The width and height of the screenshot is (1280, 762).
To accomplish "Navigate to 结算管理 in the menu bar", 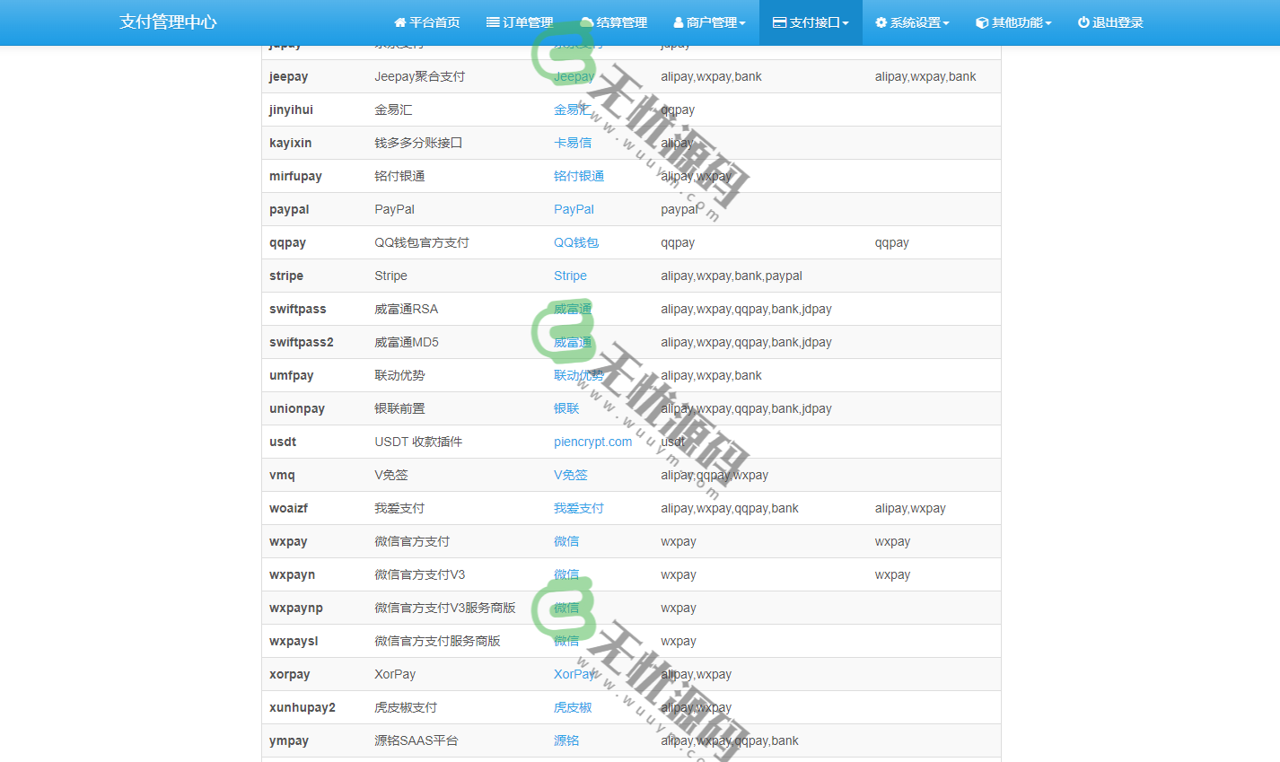I will tap(617, 22).
